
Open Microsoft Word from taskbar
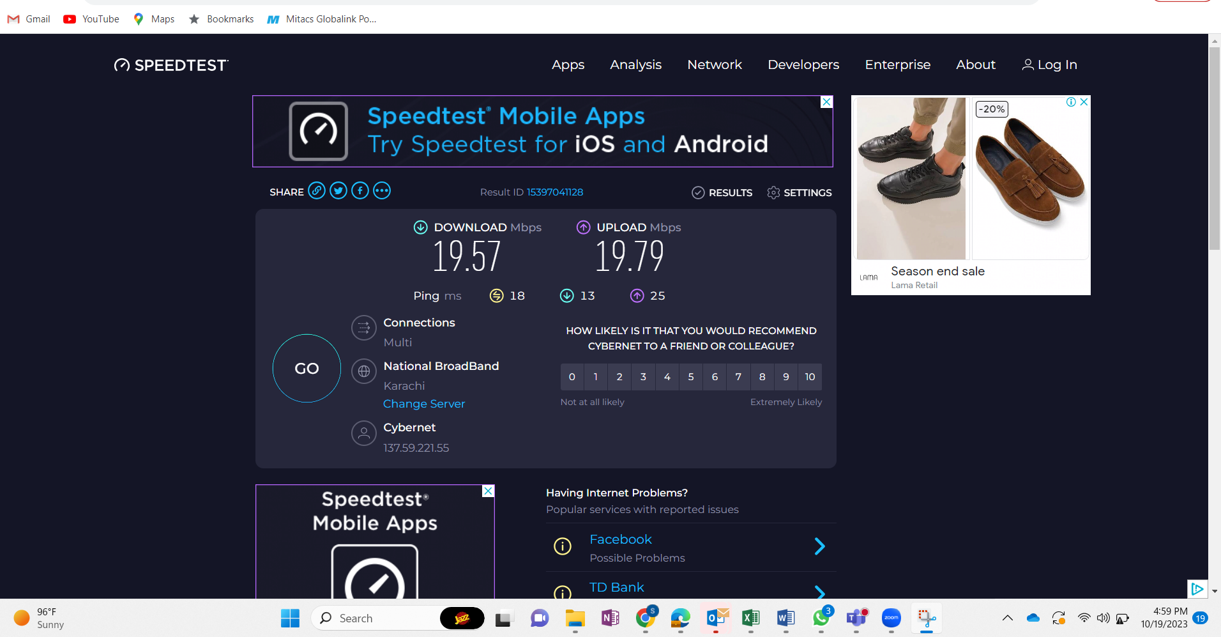pyautogui.click(x=786, y=618)
